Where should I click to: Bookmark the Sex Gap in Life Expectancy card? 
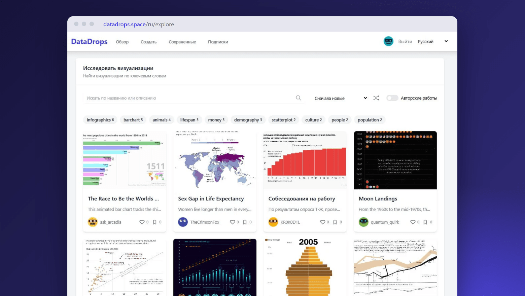pyautogui.click(x=245, y=222)
